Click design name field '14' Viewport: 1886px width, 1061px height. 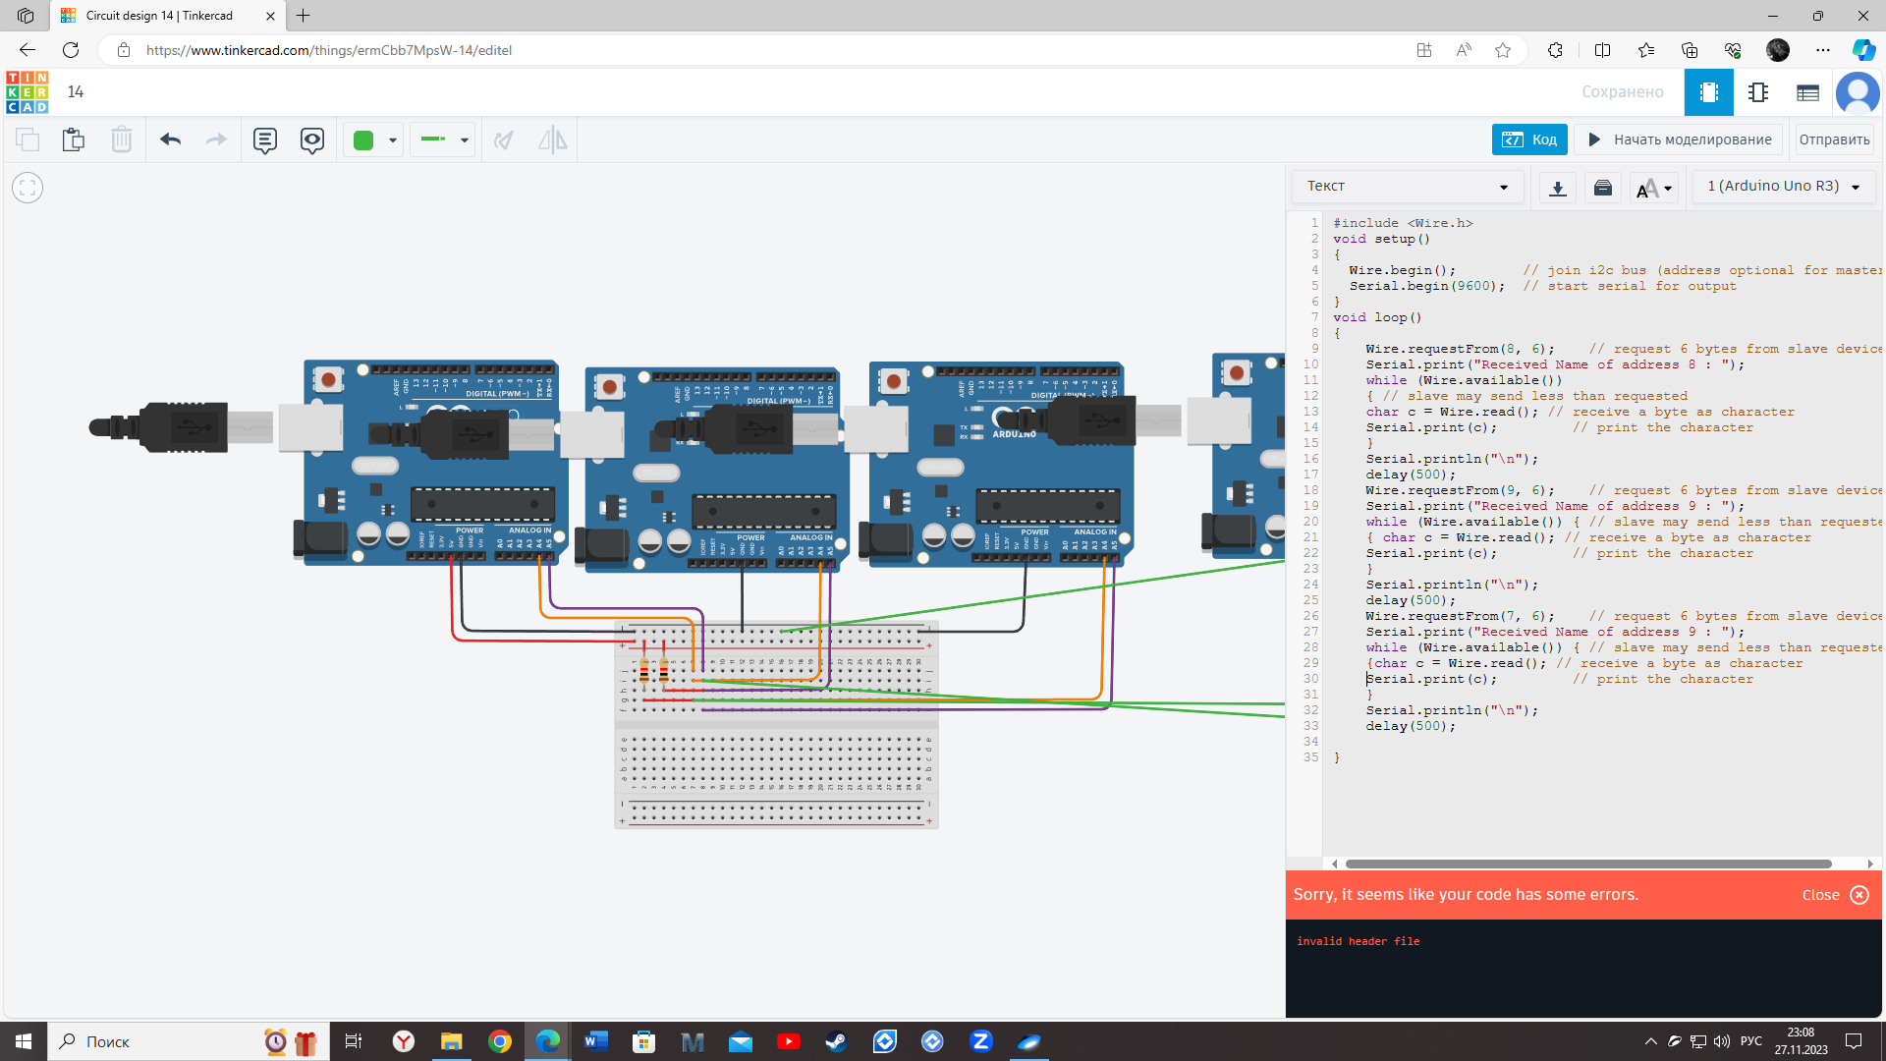pos(76,92)
